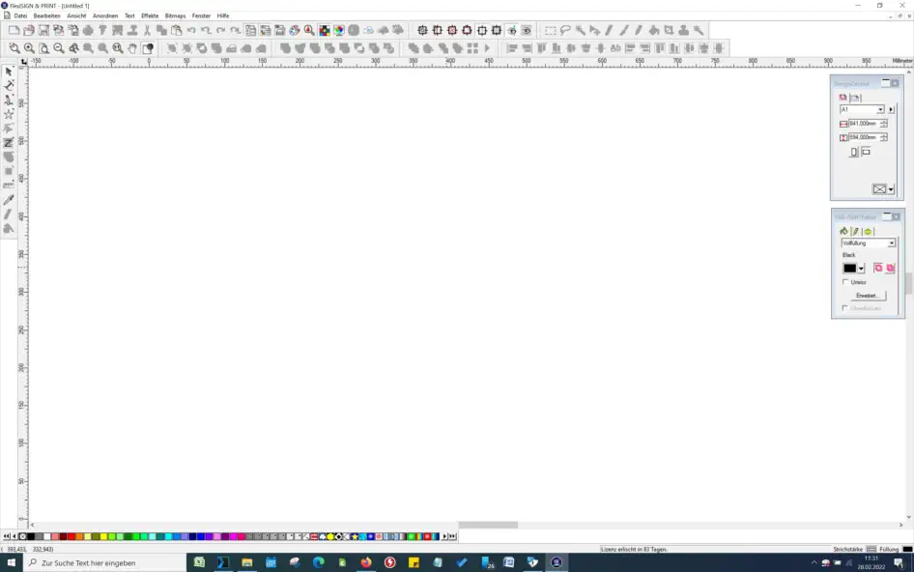Switch to the stroke pen tab in fill editor
Viewport: 914px width, 572px height.
[x=855, y=232]
